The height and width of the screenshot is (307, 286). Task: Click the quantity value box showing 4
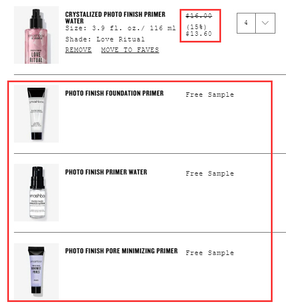click(246, 23)
